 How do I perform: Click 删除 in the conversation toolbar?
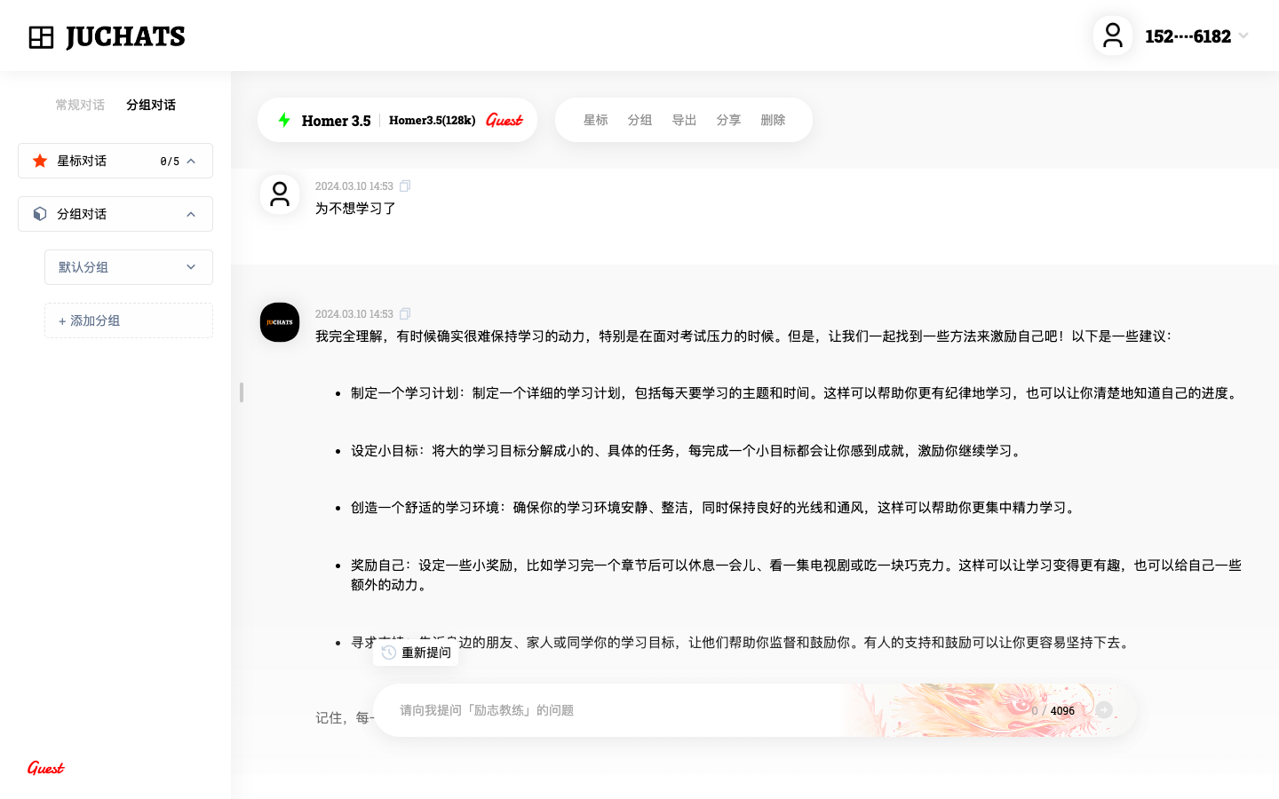click(773, 120)
